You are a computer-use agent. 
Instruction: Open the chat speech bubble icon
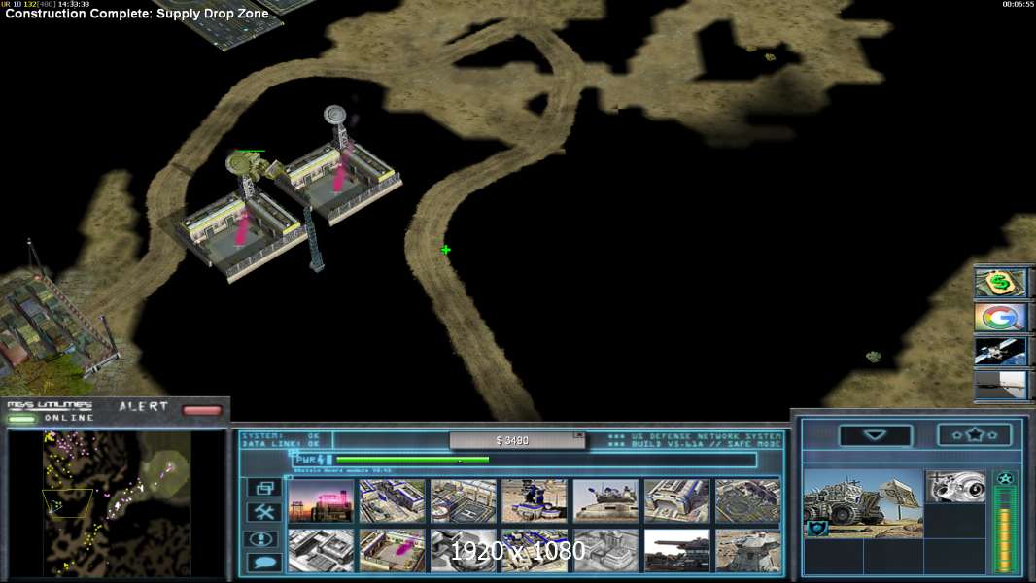(263, 562)
